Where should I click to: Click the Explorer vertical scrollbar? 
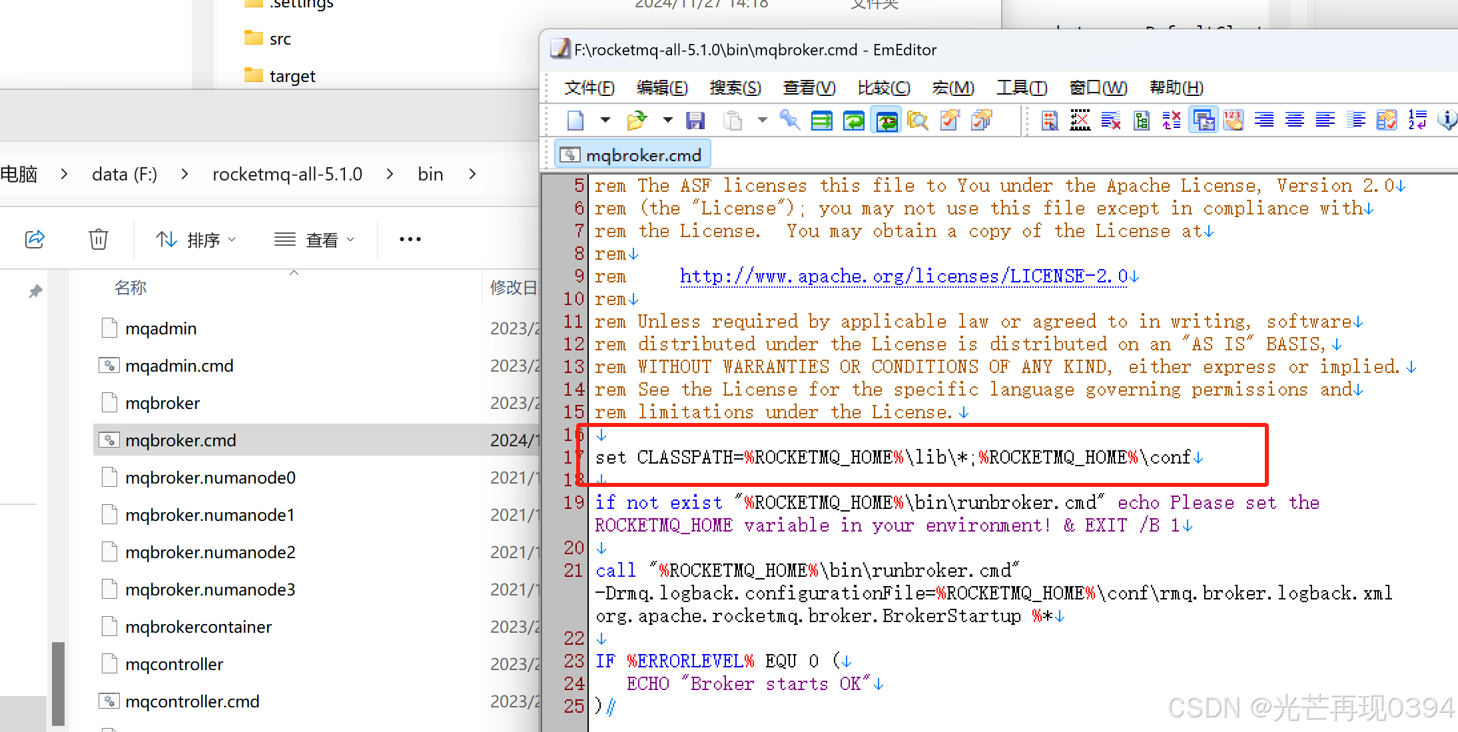(58, 683)
